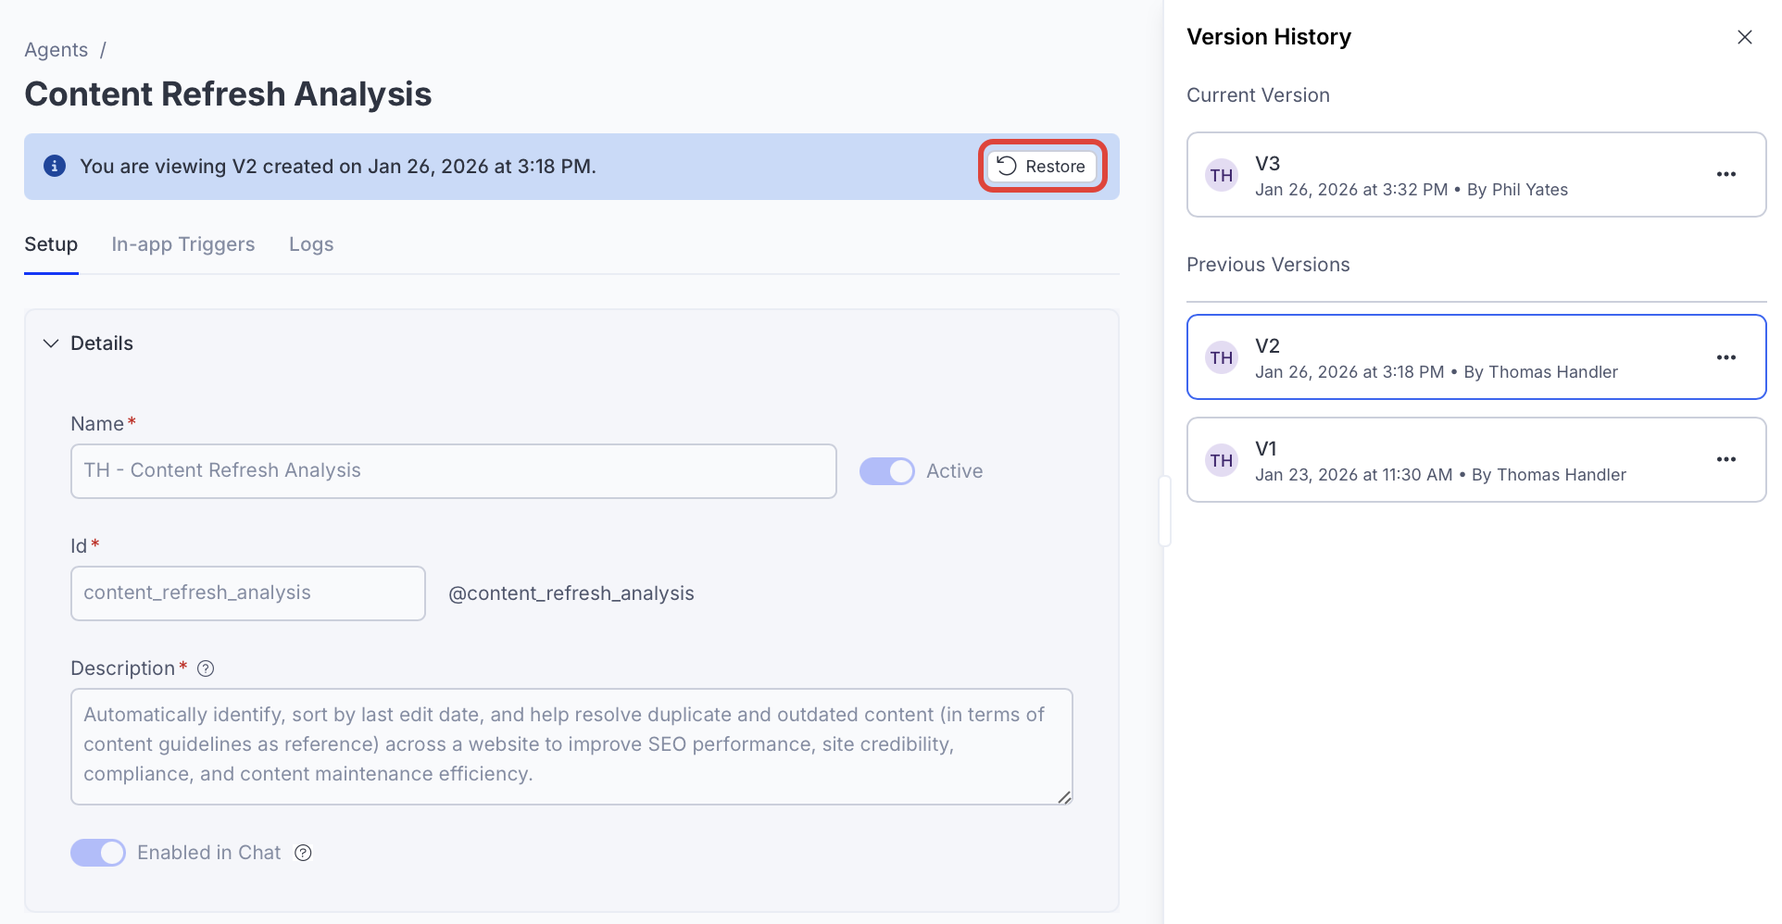Toggle the Enabled in Chat switch
Image resolution: width=1782 pixels, height=924 pixels.
point(98,853)
